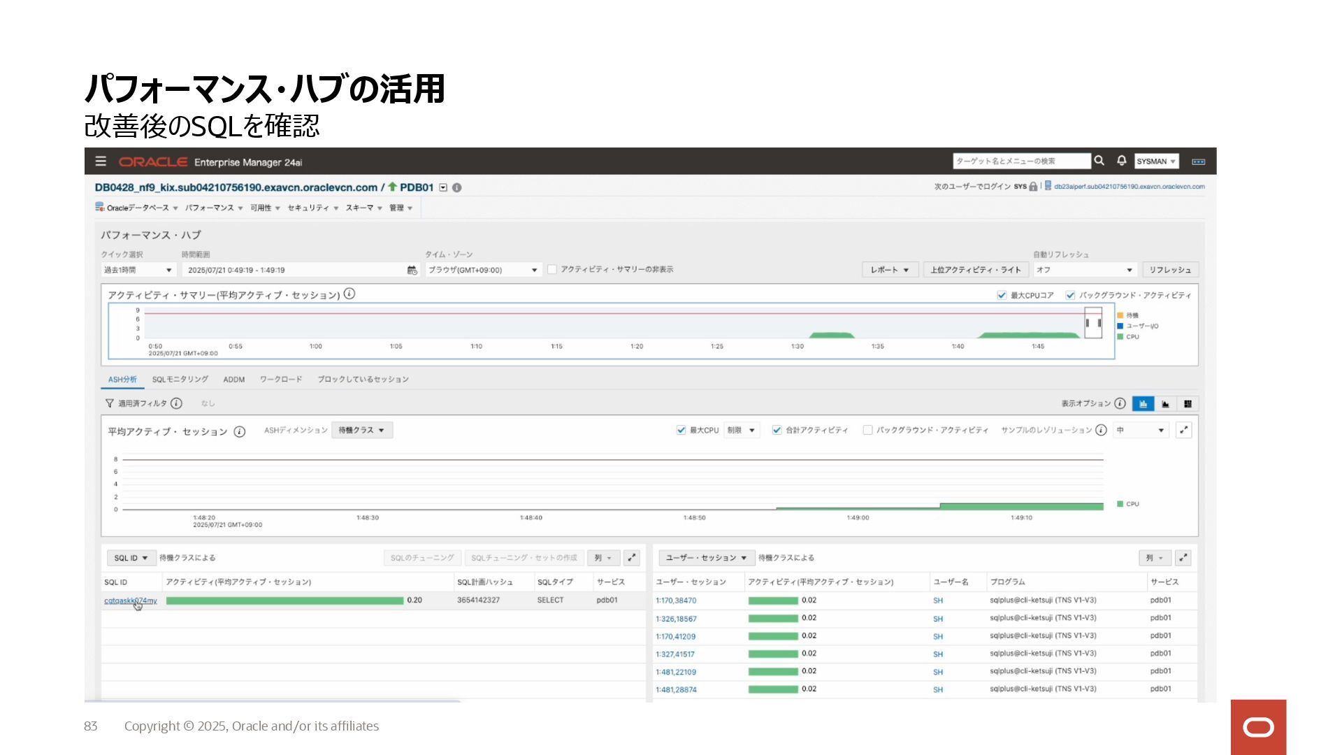The image size is (1342, 755).
Task: Click the lock icon beside SYS
Action: tap(1033, 187)
